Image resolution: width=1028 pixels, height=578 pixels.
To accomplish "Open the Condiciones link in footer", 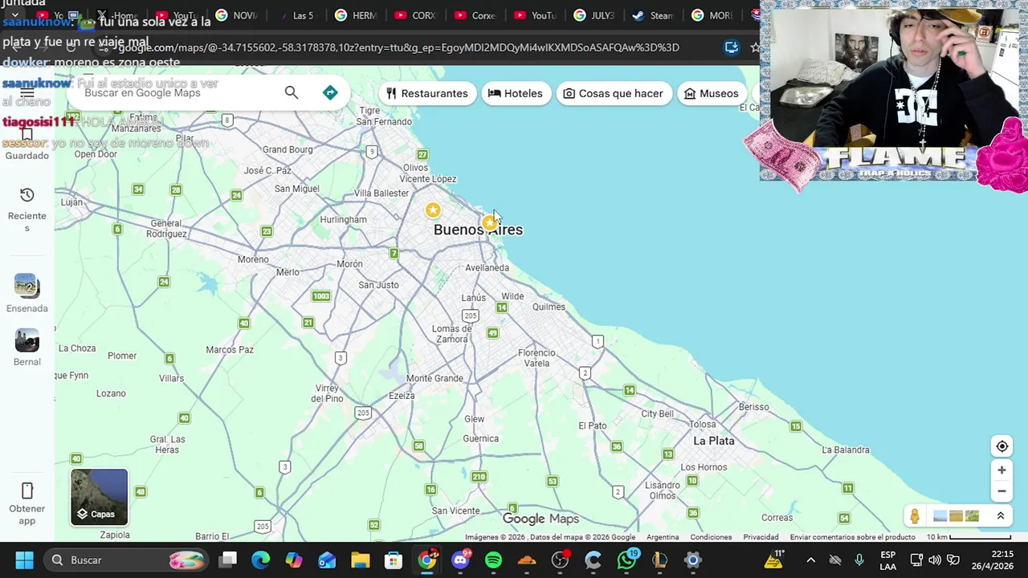I will (711, 537).
